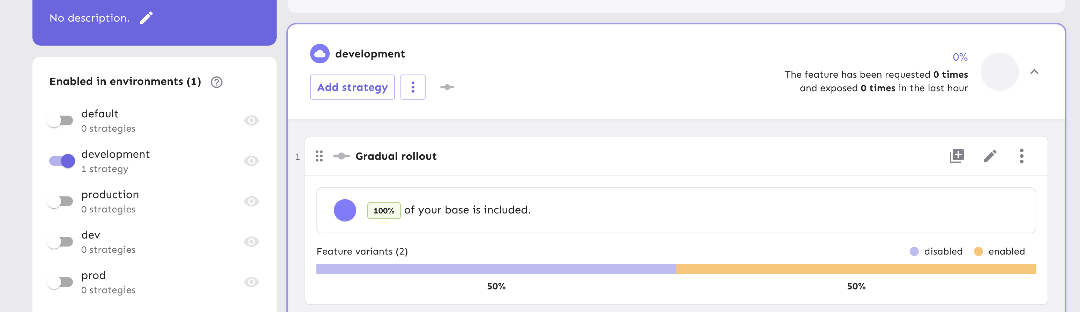Show details of the prod environment
The height and width of the screenshot is (312, 1080).
(251, 282)
